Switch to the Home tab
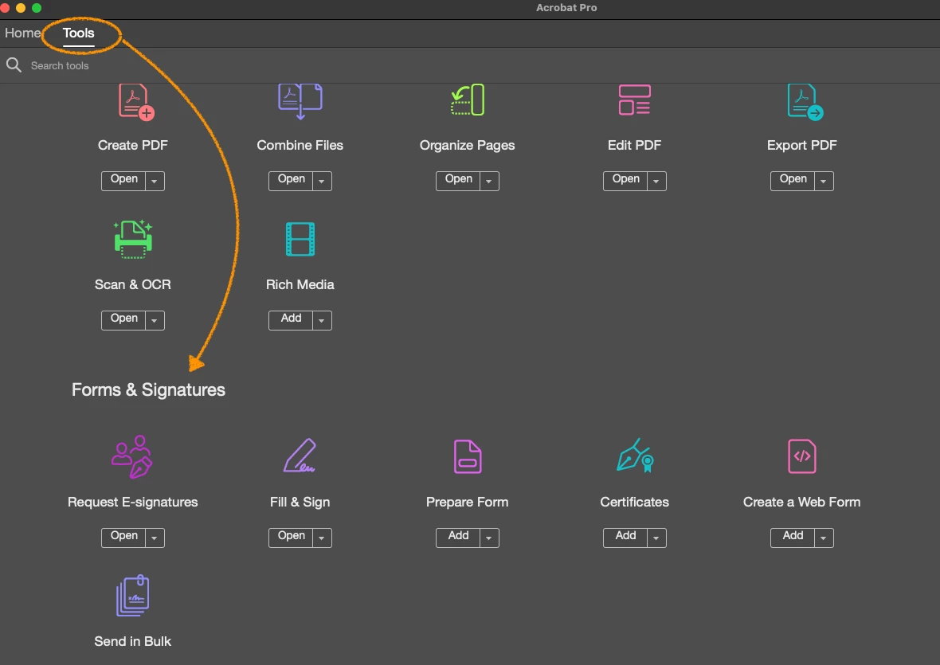This screenshot has width=940, height=665. pos(23,33)
